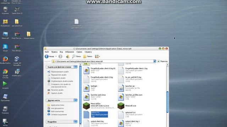Select the launcher_profiles.json file icon
The image size is (227, 127).
tap(121, 97)
